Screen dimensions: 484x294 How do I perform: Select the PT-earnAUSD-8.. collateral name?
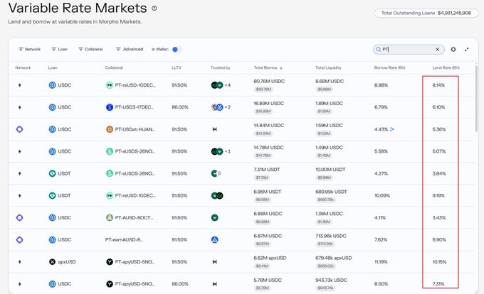click(124, 240)
